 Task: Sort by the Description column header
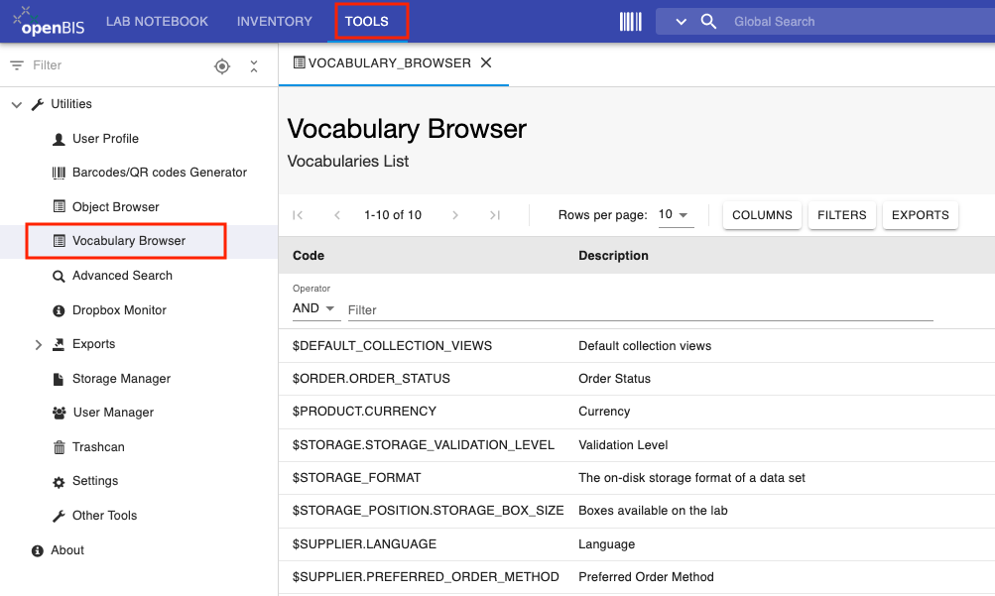tap(614, 256)
